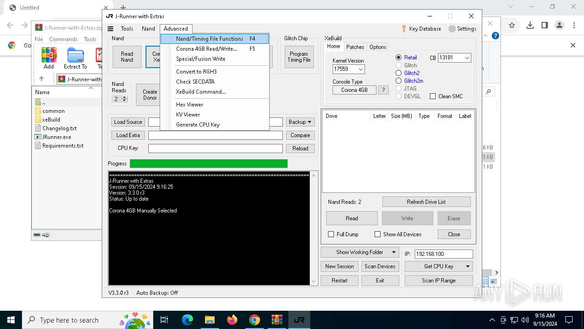
Task: Open J-Runner Settings gear
Action: tap(462, 29)
